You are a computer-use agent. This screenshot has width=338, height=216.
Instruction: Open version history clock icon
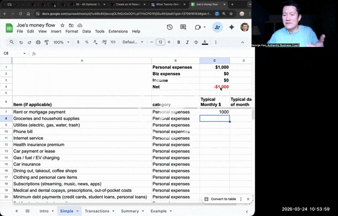click(170, 27)
